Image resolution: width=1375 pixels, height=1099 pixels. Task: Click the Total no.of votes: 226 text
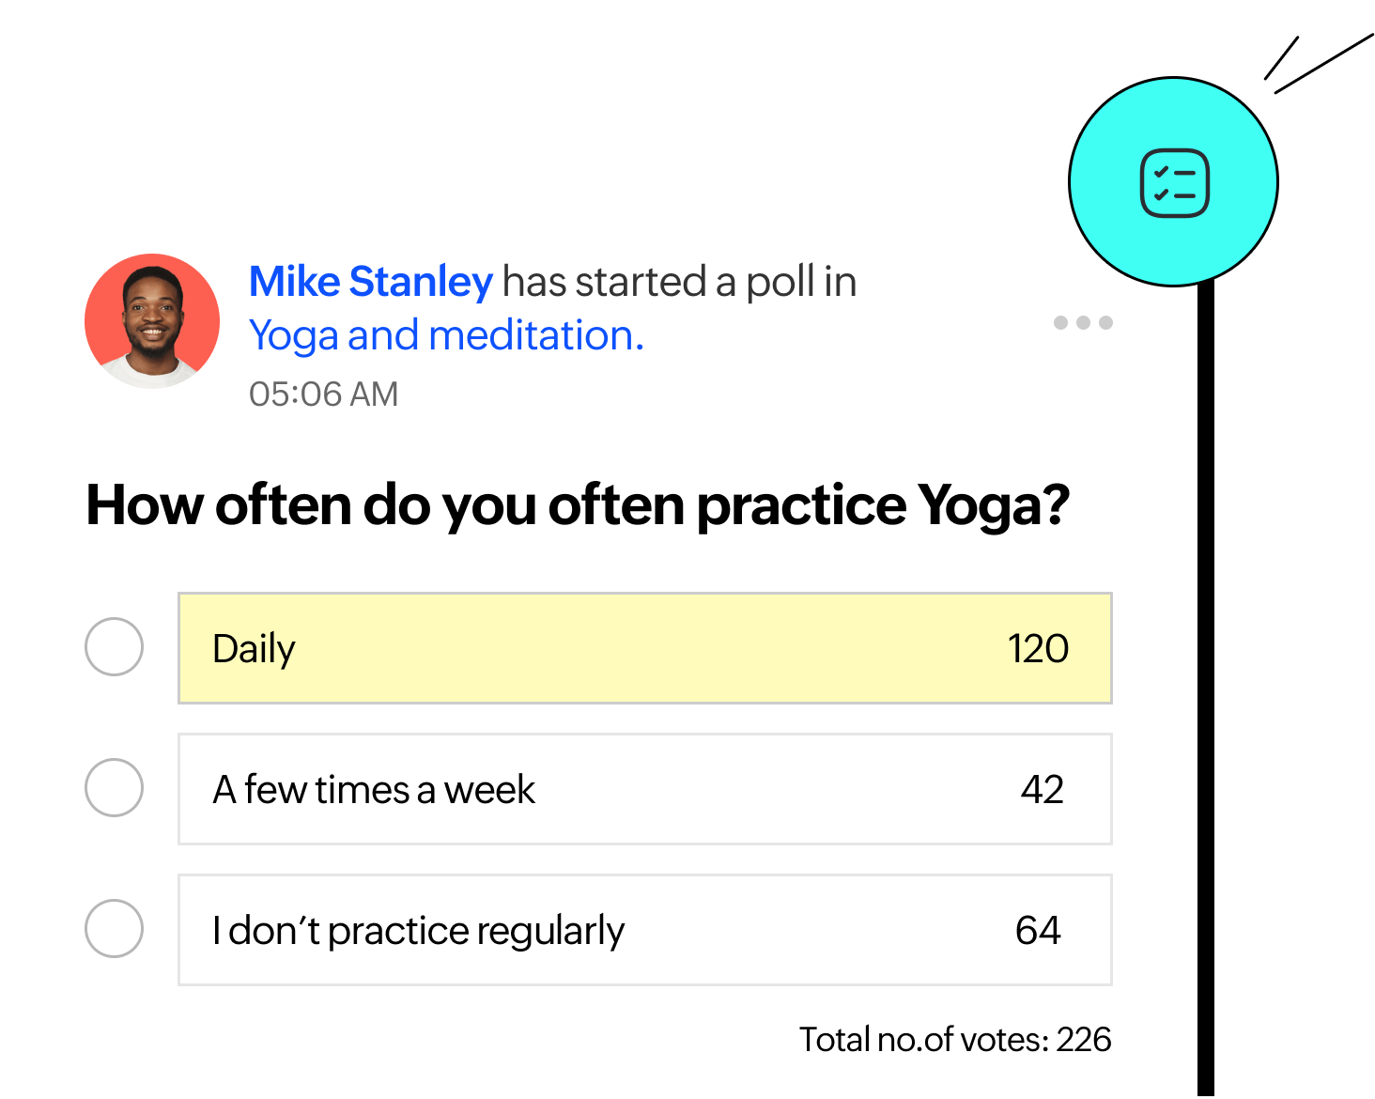pyautogui.click(x=955, y=1039)
